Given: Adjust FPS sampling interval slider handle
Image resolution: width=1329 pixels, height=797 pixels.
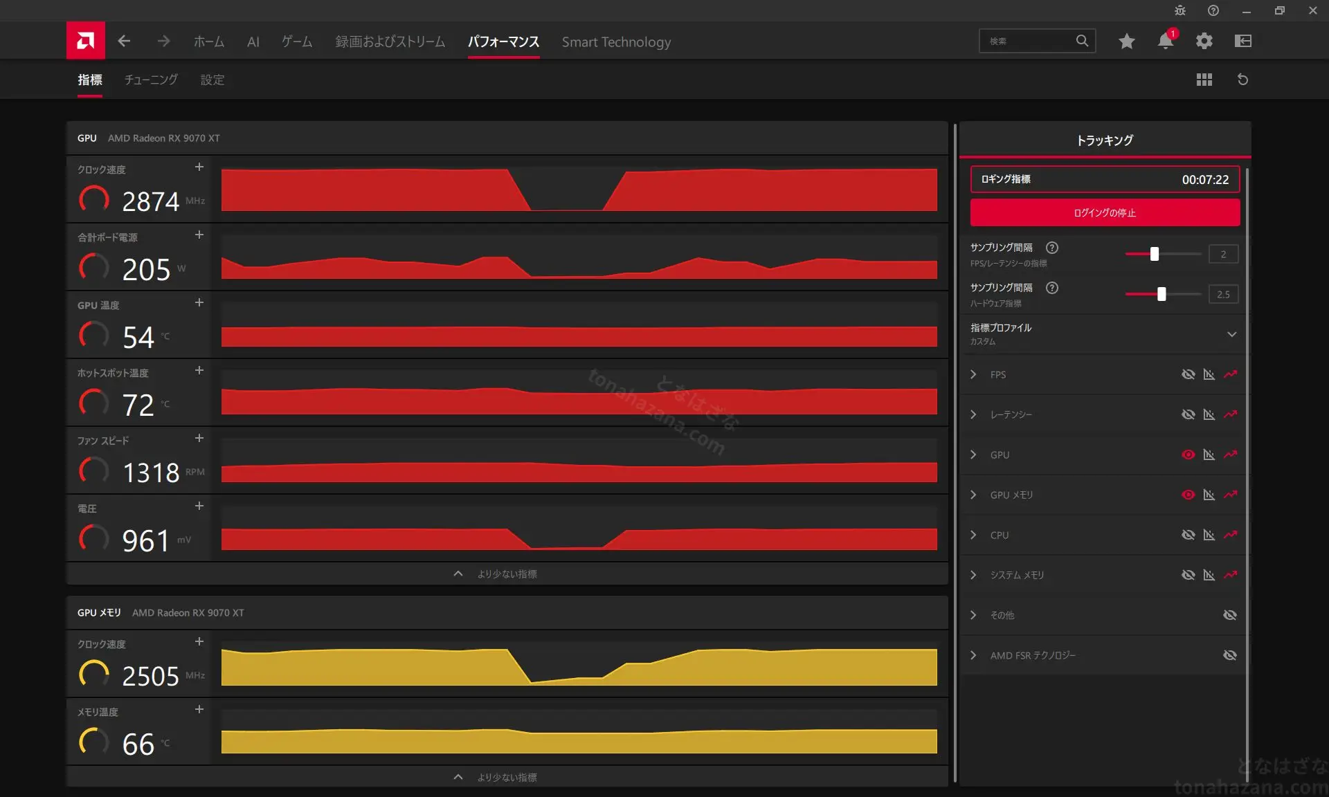Looking at the screenshot, I should 1154,254.
